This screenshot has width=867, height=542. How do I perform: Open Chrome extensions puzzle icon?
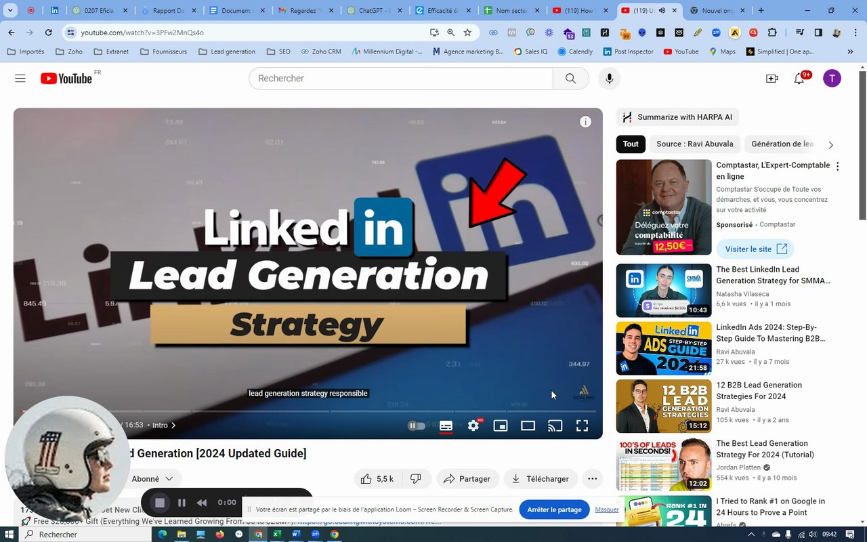point(771,33)
